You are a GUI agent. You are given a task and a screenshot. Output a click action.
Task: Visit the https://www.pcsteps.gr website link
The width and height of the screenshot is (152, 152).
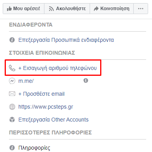46,107
